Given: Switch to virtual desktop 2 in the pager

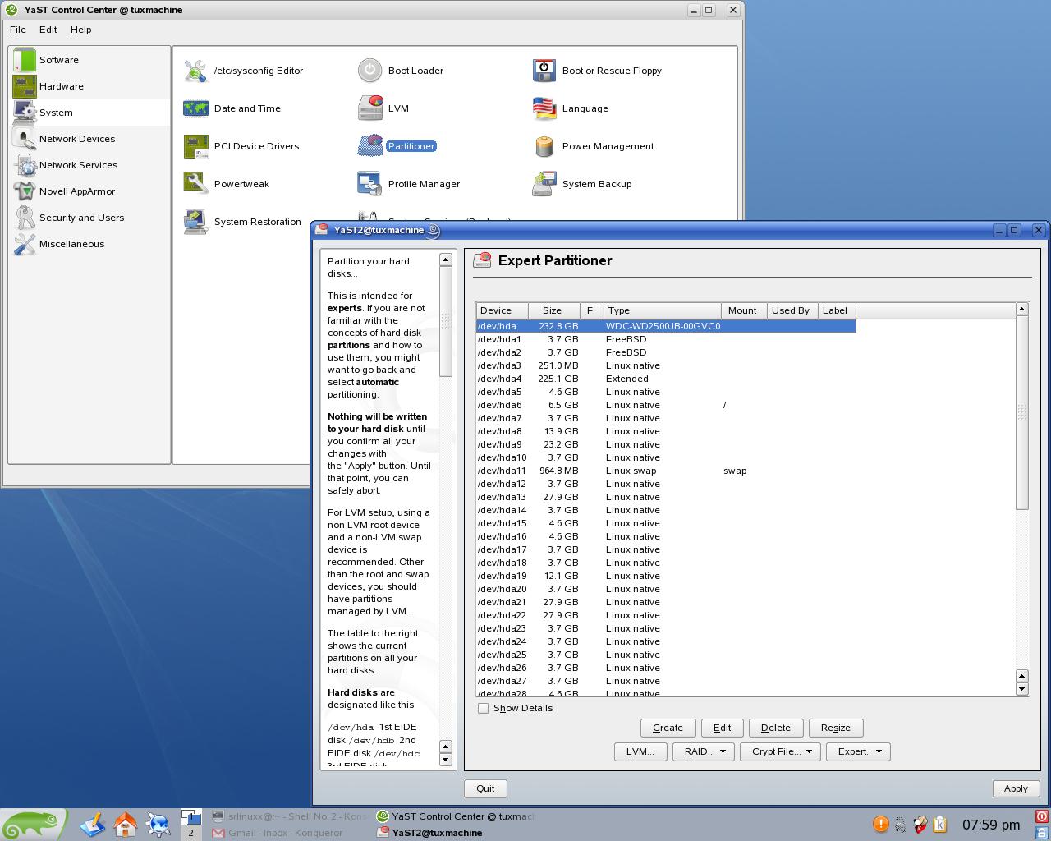Looking at the screenshot, I should pyautogui.click(x=190, y=832).
